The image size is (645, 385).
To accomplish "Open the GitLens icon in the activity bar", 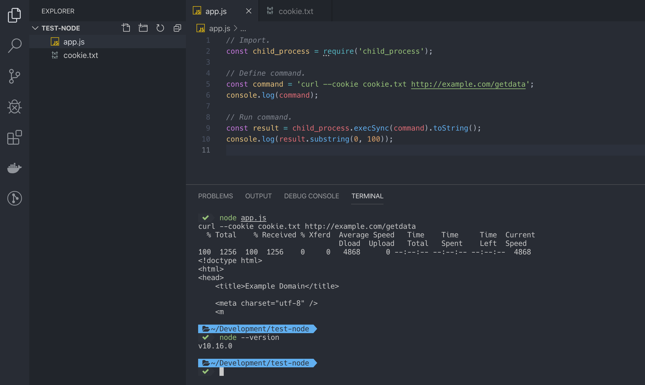I will [14, 198].
